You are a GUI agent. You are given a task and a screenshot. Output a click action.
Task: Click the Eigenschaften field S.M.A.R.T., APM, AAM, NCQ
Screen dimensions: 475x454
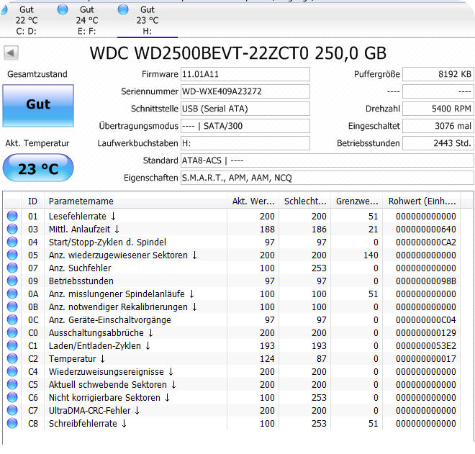click(327, 178)
